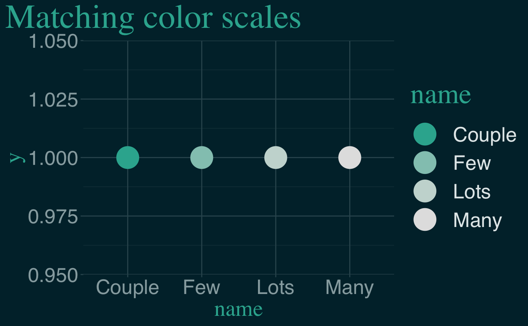Click the Couple legend text label
Viewport: 528px width, 326px height.
pyautogui.click(x=485, y=135)
